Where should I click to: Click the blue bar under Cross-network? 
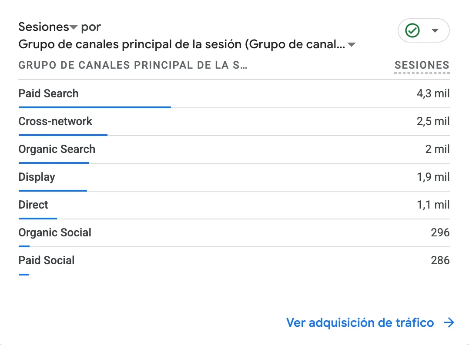(x=63, y=135)
